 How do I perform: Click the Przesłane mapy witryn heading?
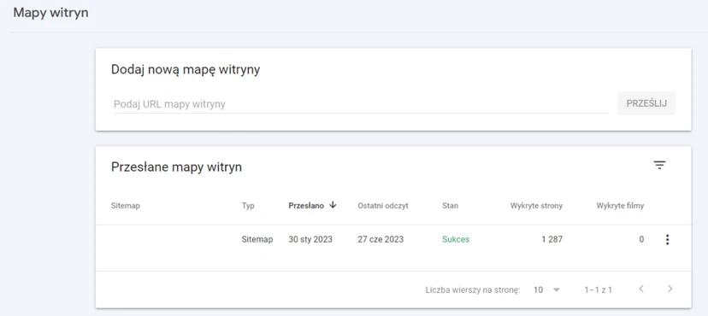(176, 167)
